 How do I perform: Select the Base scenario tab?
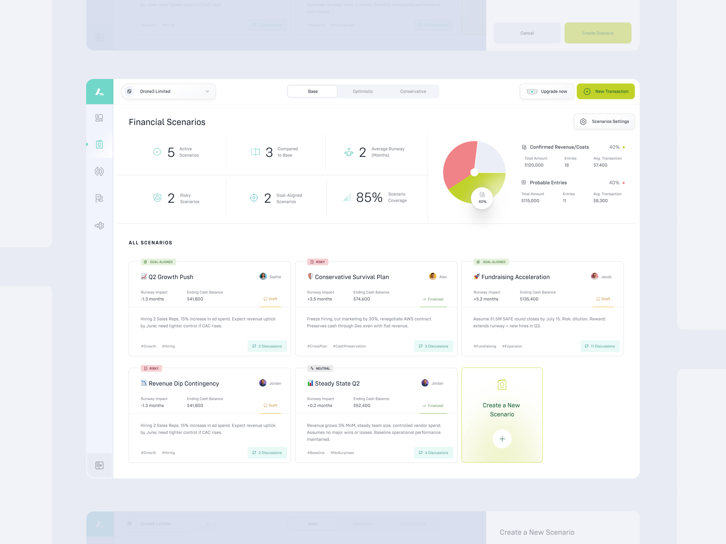[313, 91]
